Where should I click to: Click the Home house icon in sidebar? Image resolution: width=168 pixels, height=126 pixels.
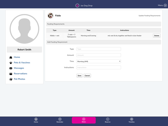pyautogui.click(x=11, y=57)
